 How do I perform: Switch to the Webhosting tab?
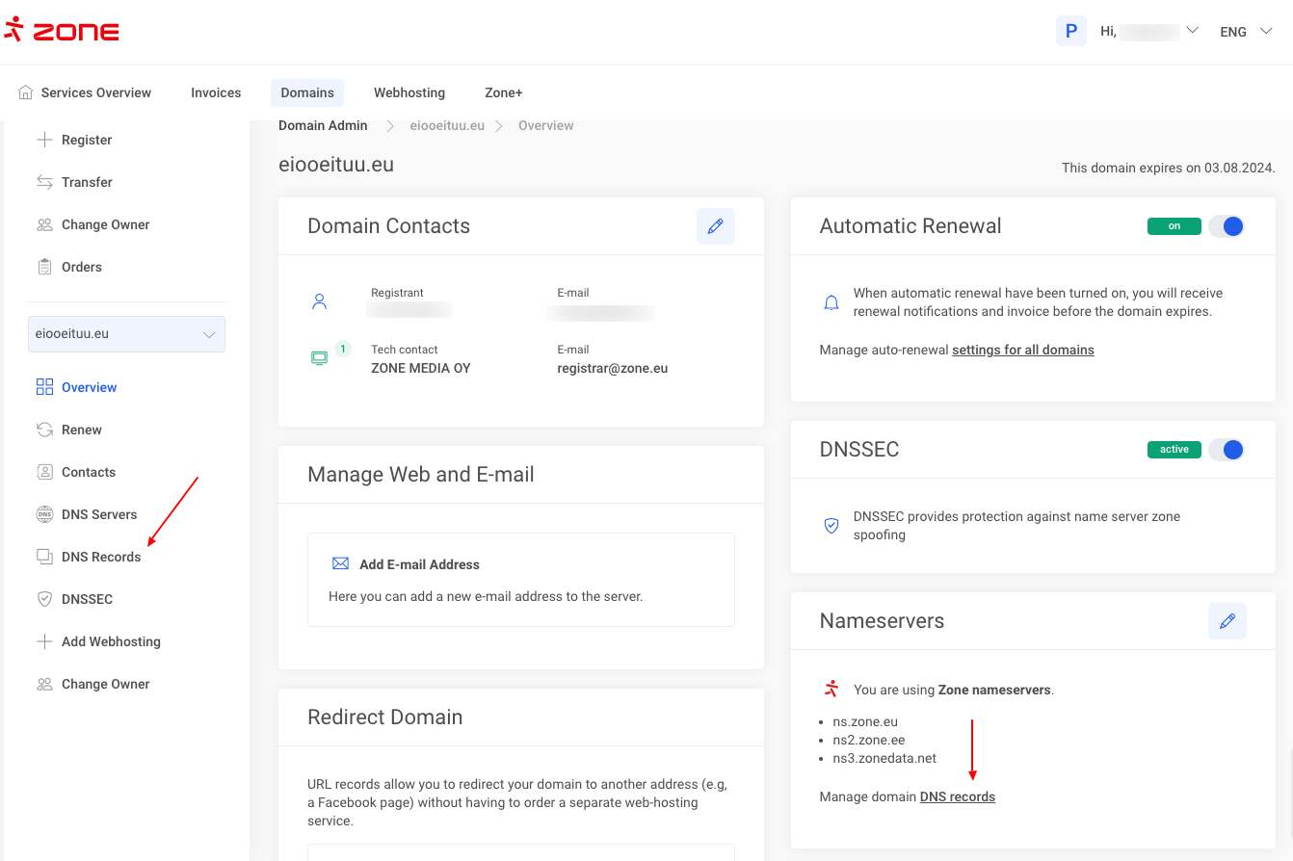tap(409, 92)
